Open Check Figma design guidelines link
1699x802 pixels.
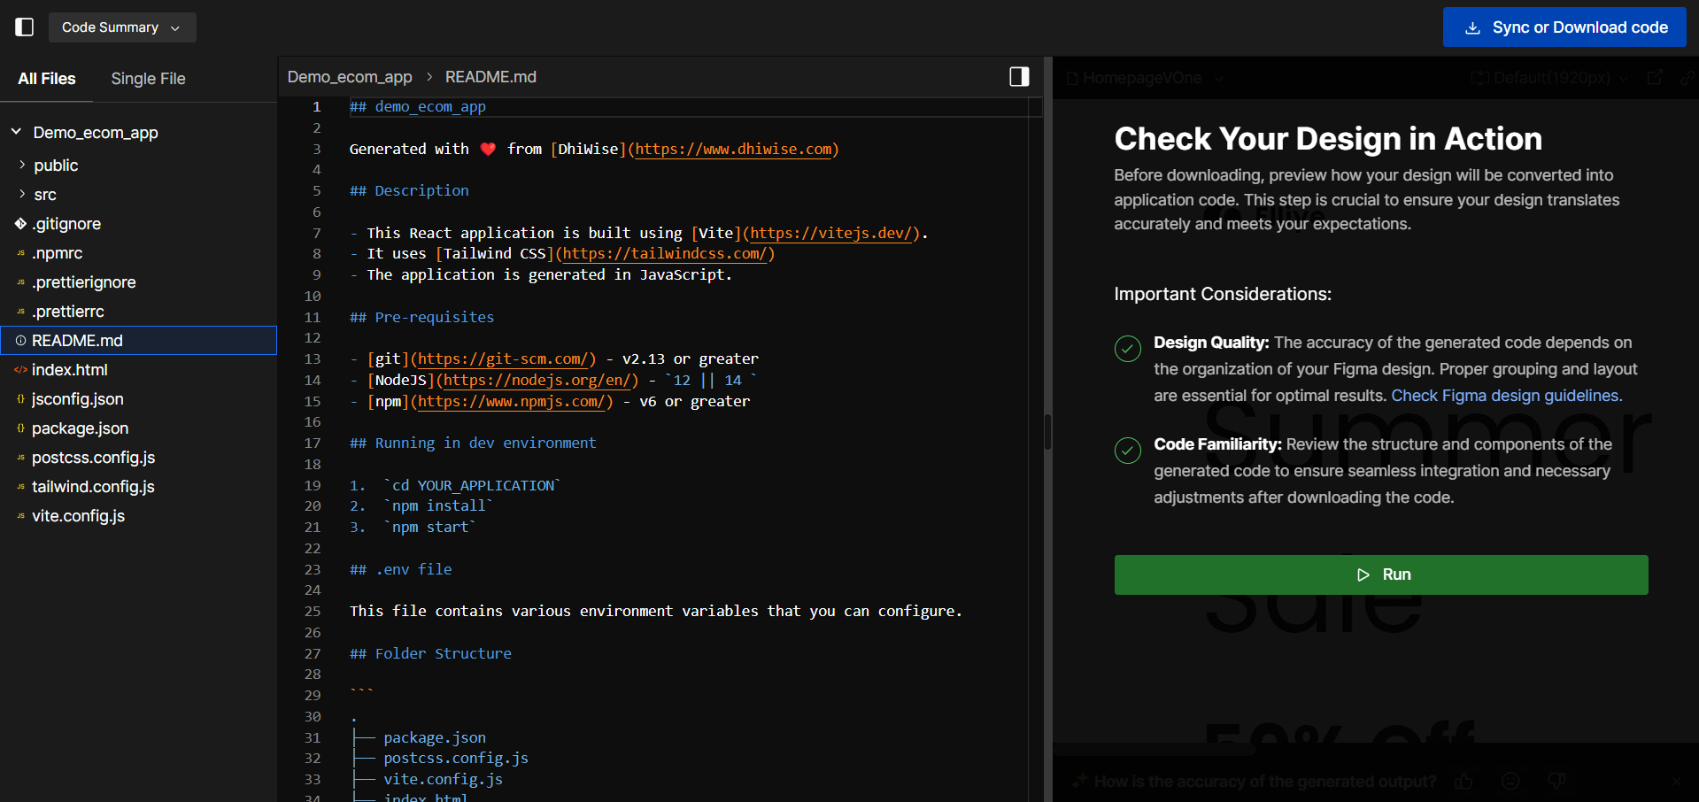pyautogui.click(x=1507, y=396)
